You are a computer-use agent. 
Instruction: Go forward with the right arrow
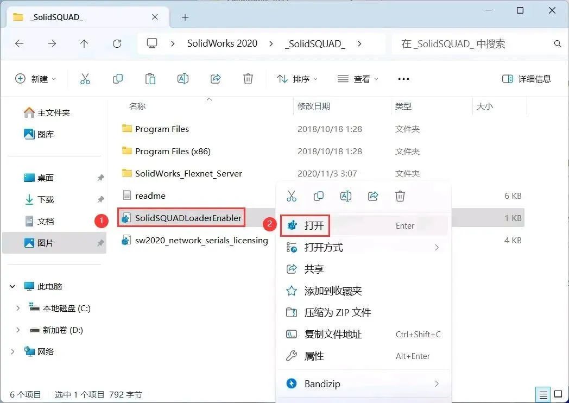[x=52, y=44]
